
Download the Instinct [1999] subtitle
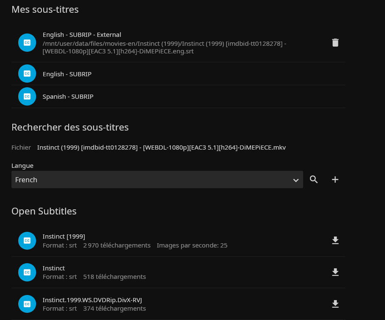point(335,241)
